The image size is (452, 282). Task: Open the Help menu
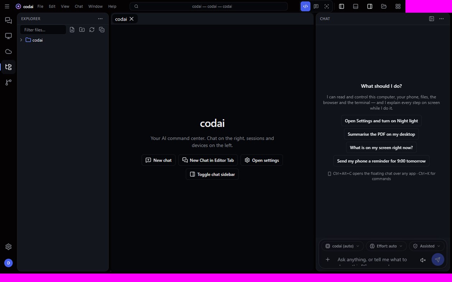coord(112,6)
